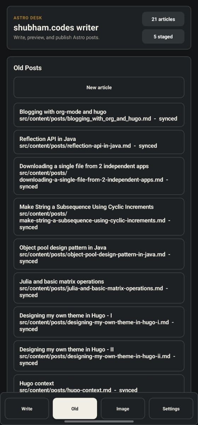Click the 5 staged badge
Image resolution: width=198 pixels, height=425 pixels.
tap(163, 36)
